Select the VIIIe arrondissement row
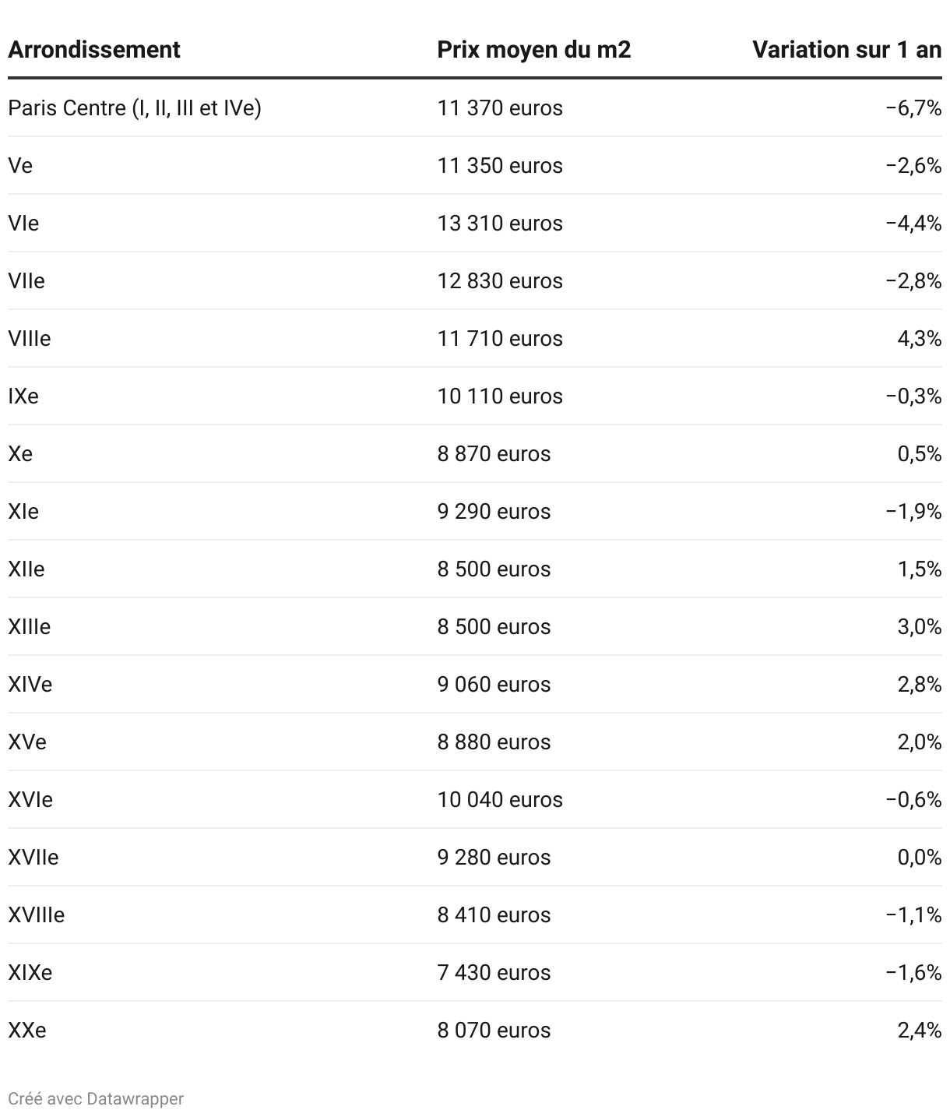950x1117 pixels. click(475, 338)
